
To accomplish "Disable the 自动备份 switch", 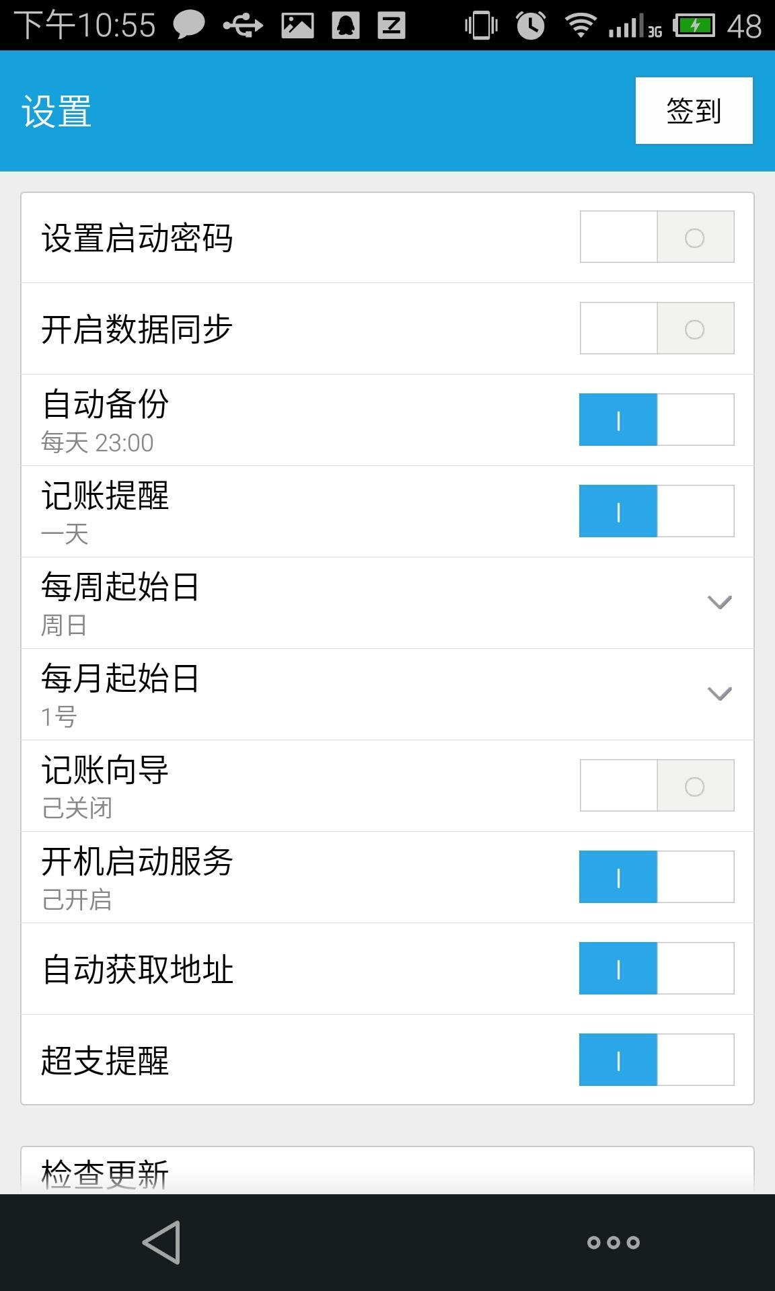I will (x=657, y=420).
